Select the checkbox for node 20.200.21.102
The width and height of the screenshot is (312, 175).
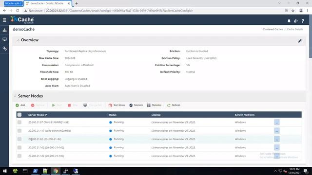(x=19, y=147)
